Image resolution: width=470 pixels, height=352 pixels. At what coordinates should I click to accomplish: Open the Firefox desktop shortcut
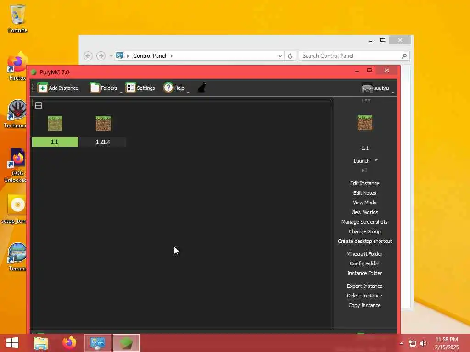(x=17, y=66)
